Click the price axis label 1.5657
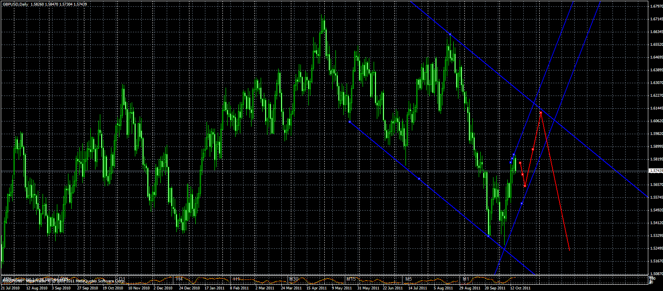 (657, 185)
